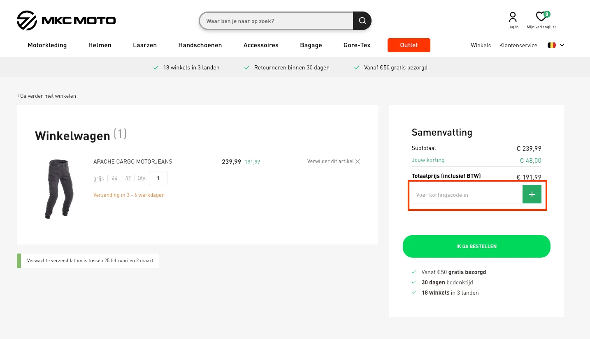This screenshot has width=590, height=339.
Task: Click the Belgian flag icon
Action: click(552, 45)
